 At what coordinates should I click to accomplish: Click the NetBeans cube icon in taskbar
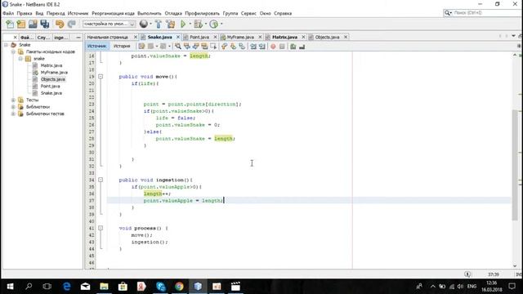198,287
